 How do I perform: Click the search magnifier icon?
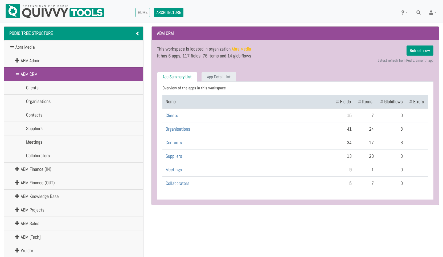click(x=419, y=13)
